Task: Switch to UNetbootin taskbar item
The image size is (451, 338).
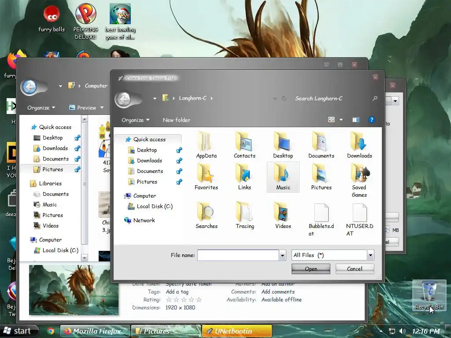Action: click(x=237, y=331)
